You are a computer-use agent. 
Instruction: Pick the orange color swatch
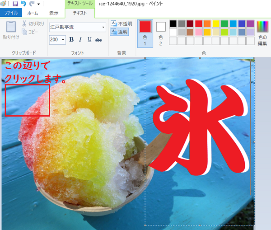point(207,23)
